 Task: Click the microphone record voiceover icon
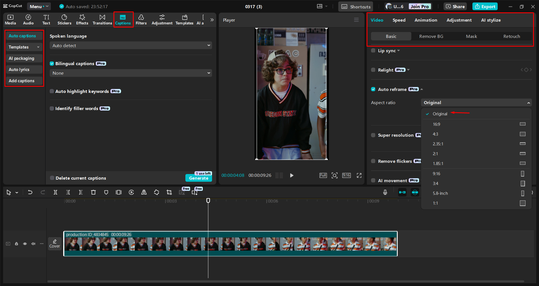click(x=385, y=192)
